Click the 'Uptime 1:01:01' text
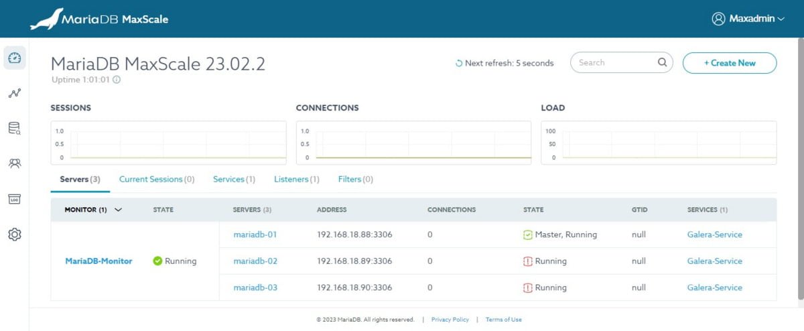 [80, 79]
